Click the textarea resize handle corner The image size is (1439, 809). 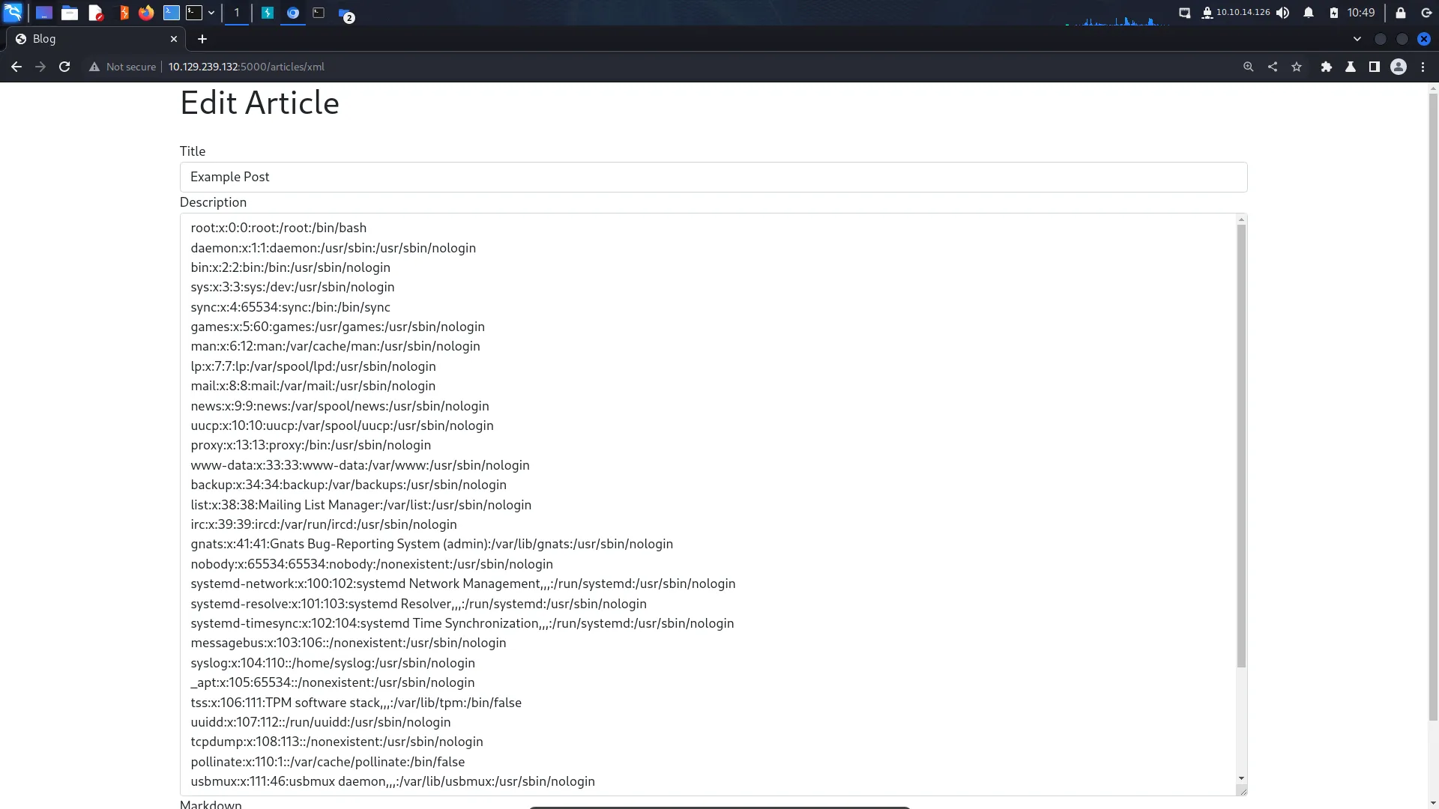1242,790
